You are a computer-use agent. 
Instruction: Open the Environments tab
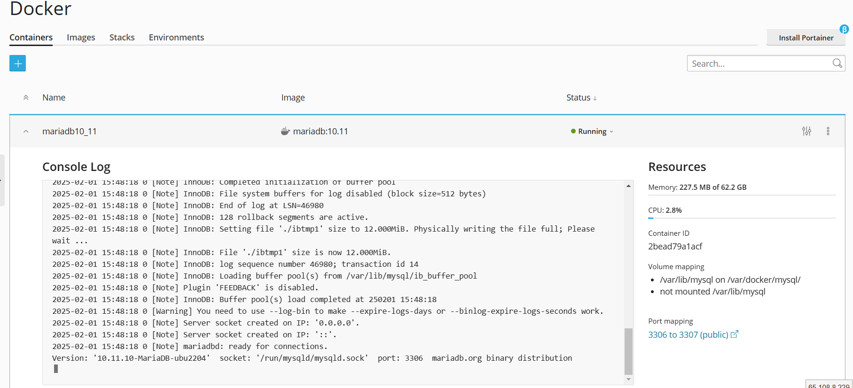click(x=176, y=38)
